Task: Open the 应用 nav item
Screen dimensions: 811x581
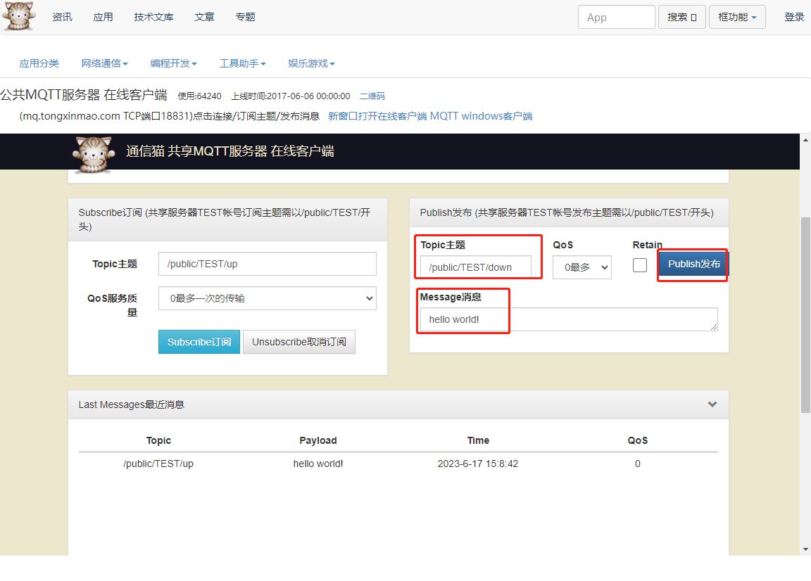Action: (x=103, y=17)
